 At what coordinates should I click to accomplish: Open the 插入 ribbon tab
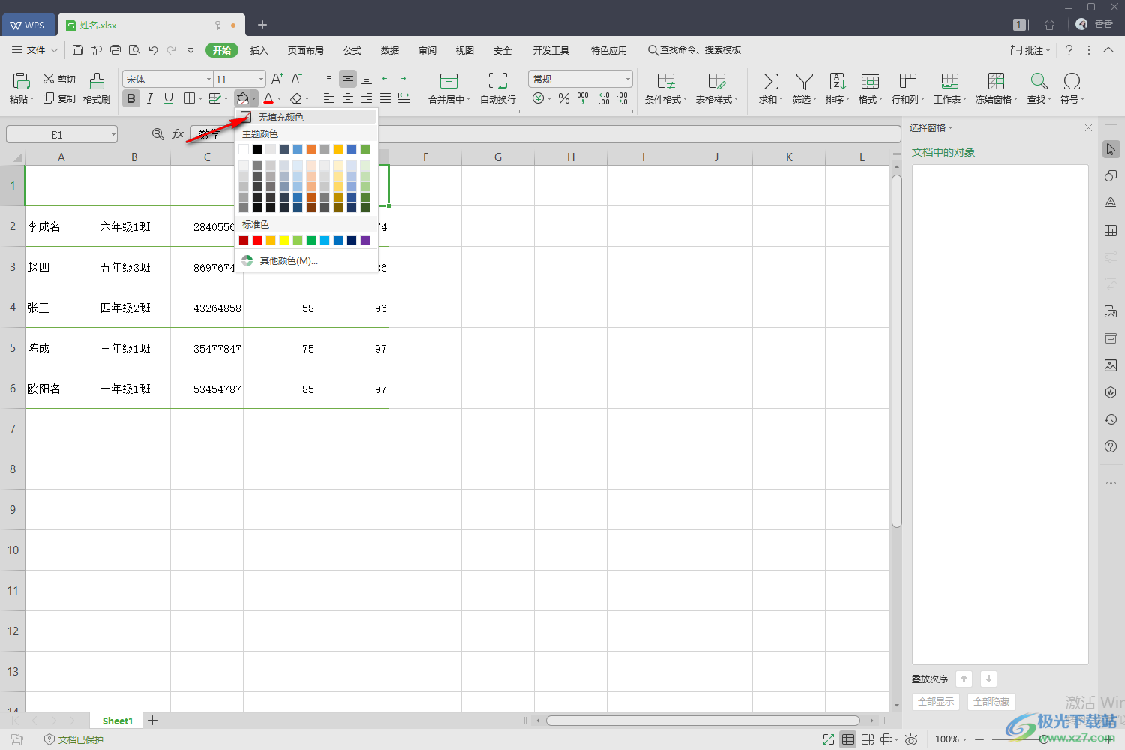point(259,50)
